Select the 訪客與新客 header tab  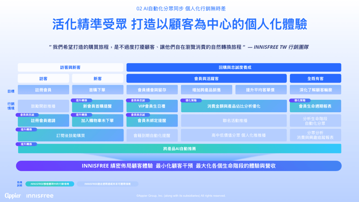(x=70, y=67)
